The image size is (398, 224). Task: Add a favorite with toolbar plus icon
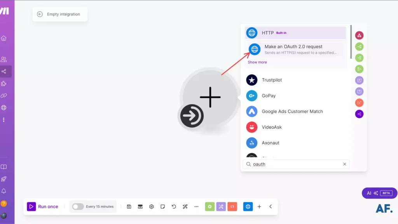point(259,206)
